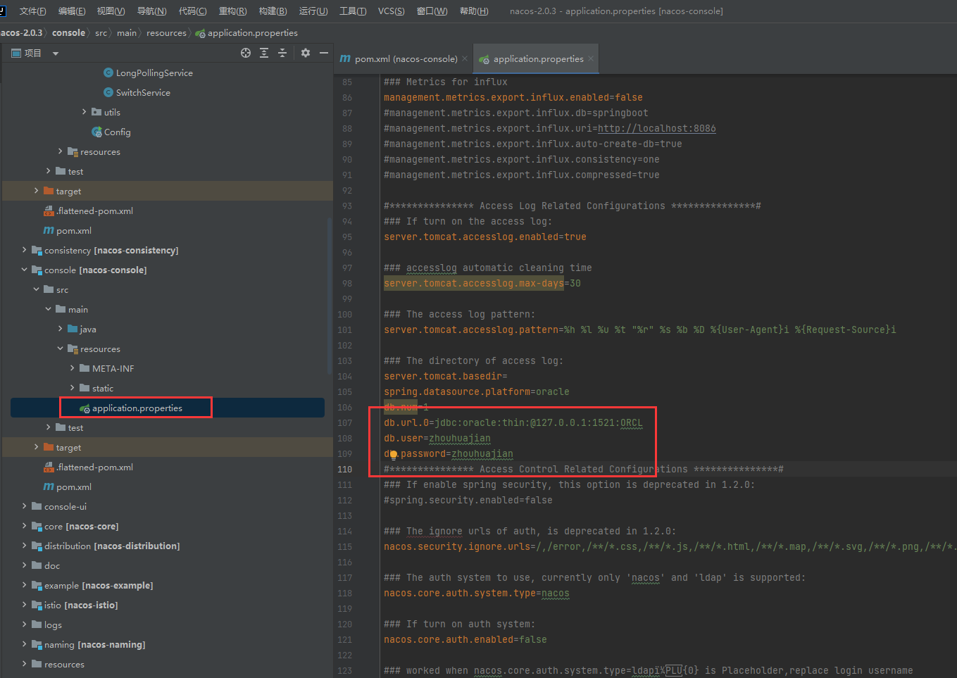Open the 帮助(H) menu
Screen dimensions: 957x678
pos(474,11)
